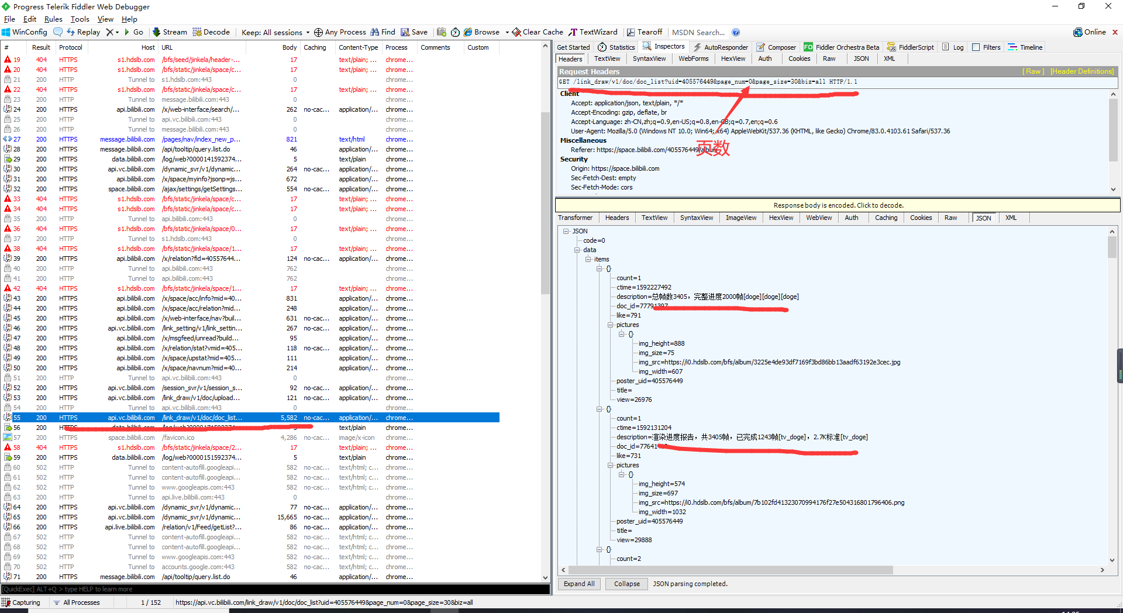Image resolution: width=1123 pixels, height=613 pixels.
Task: Open the Log tab
Action: coord(953,47)
